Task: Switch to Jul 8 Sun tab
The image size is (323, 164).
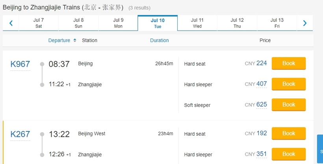Action: [x=78, y=23]
